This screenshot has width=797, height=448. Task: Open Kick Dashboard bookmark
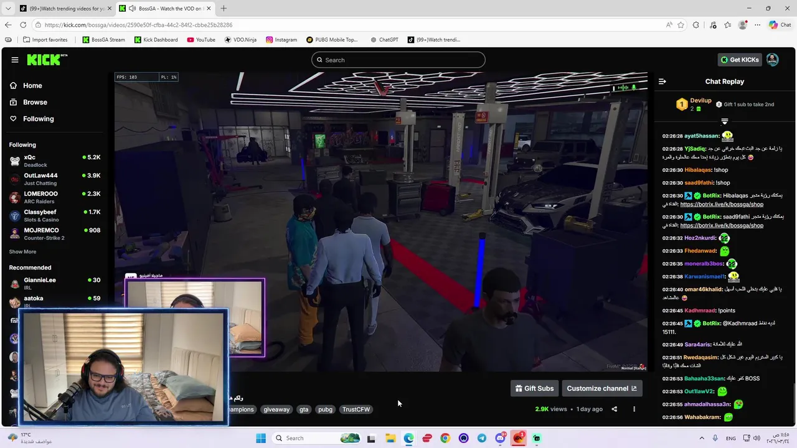156,40
